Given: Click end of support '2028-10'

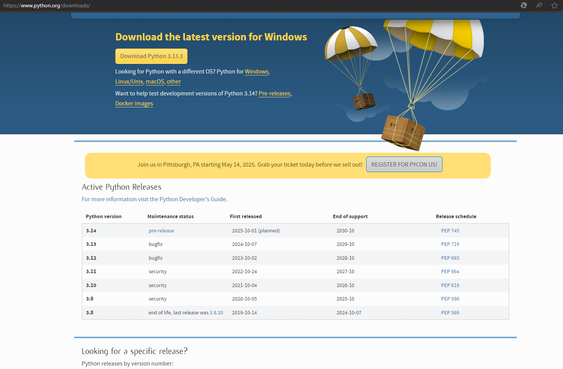Looking at the screenshot, I should [x=345, y=258].
